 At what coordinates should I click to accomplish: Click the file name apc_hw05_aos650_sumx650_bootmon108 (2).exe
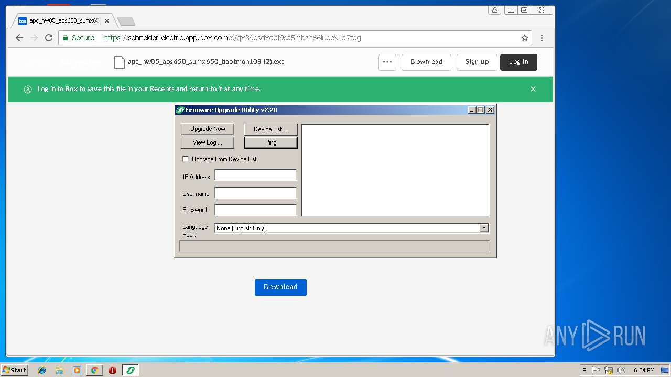(206, 62)
